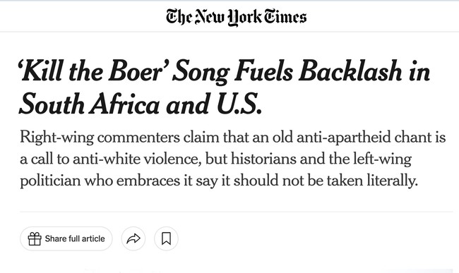Click the divider line above the share buttons

point(237,212)
